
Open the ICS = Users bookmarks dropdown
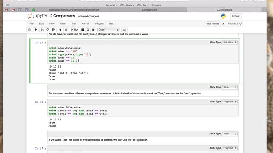point(127,5)
